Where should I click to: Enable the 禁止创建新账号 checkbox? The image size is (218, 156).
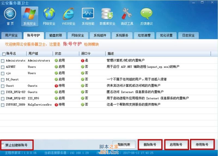tap(3, 145)
